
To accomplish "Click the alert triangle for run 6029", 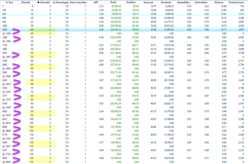I will [3, 162].
